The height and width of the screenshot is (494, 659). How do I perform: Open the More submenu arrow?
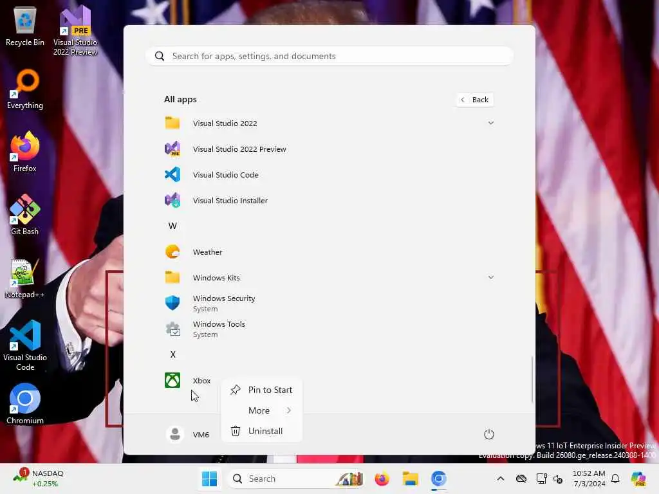[289, 410]
